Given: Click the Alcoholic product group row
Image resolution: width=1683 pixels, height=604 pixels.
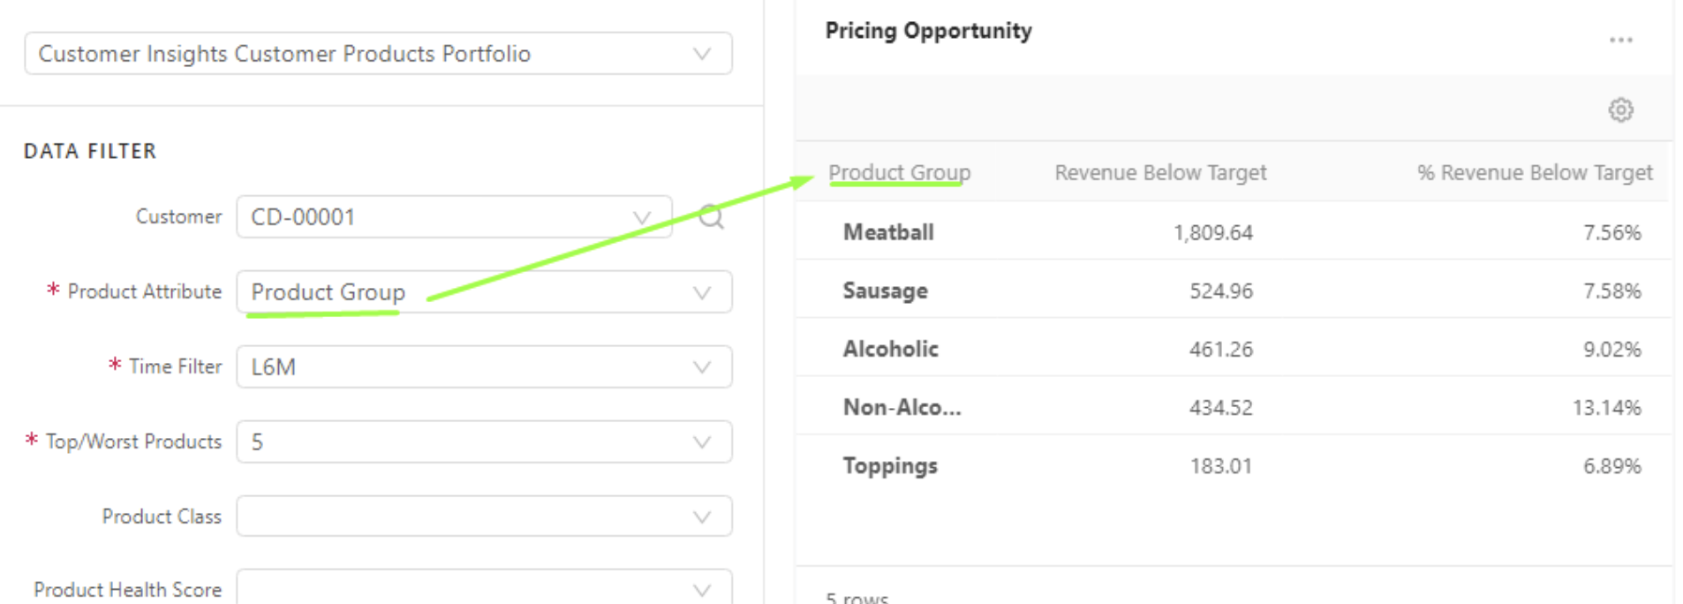Looking at the screenshot, I should [x=890, y=349].
